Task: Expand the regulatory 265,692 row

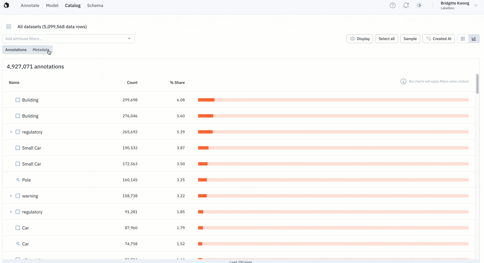Action: 11,132
